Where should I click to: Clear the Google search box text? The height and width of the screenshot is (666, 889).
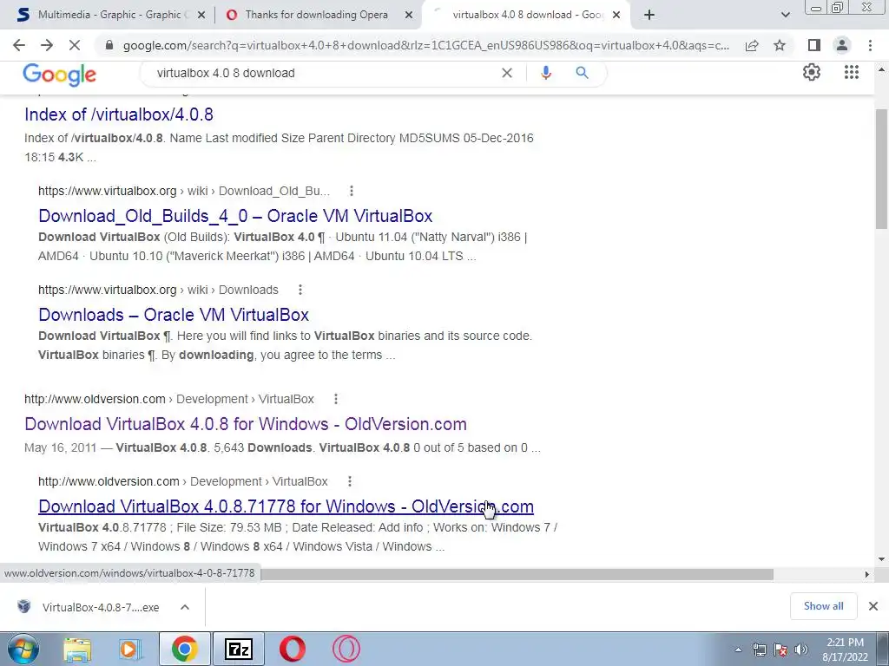click(x=507, y=73)
